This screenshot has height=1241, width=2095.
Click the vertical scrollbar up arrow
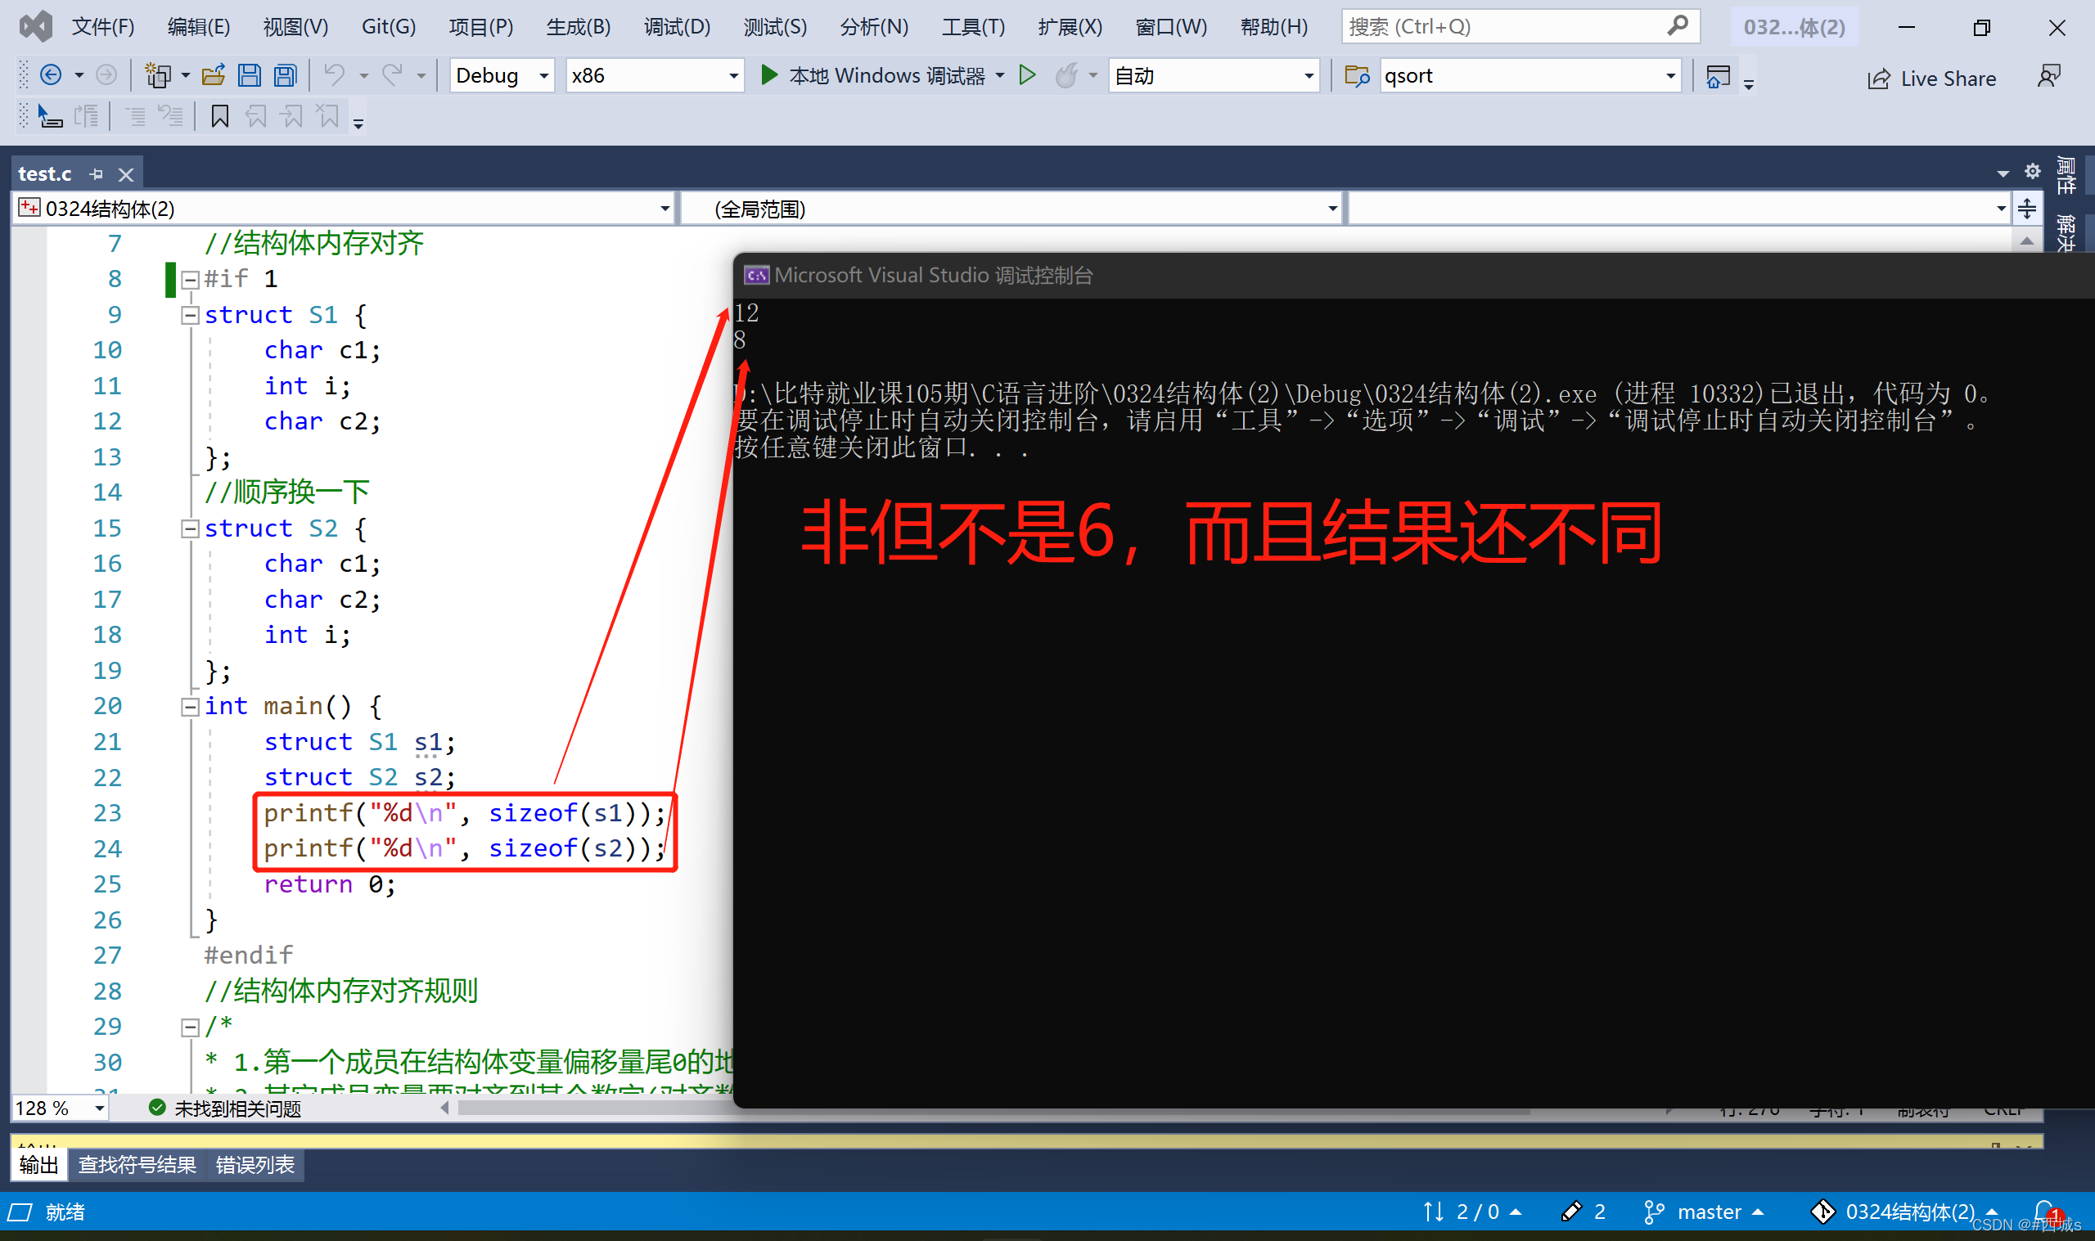point(2027,241)
